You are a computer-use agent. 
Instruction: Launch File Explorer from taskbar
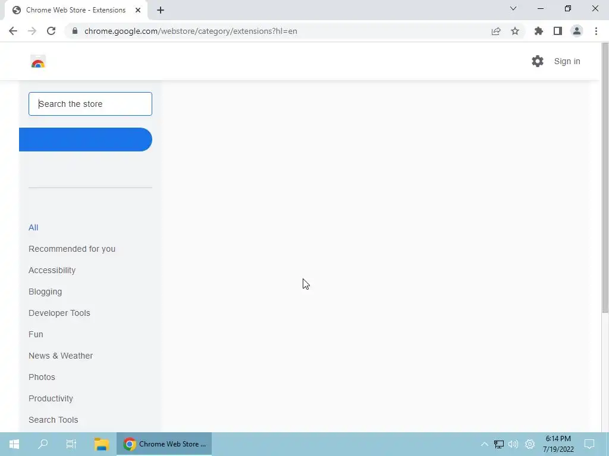pos(101,444)
